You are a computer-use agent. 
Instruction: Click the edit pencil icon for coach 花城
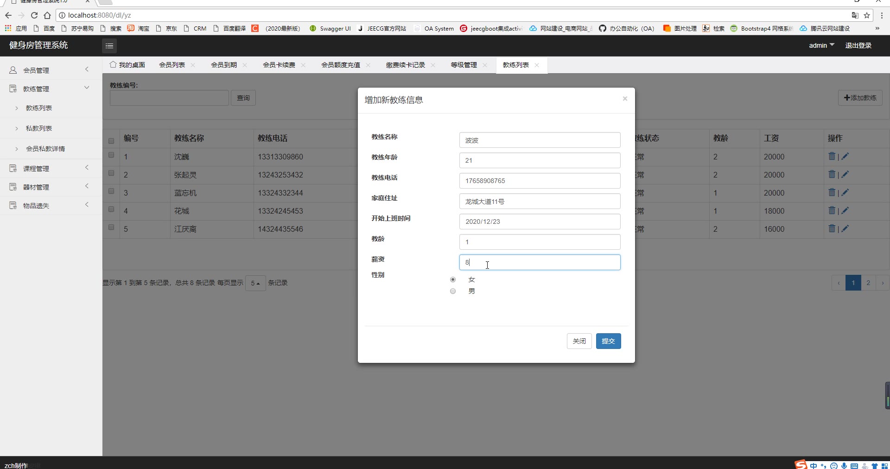[x=845, y=211]
